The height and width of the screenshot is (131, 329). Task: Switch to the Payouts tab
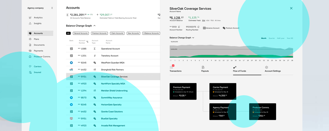click(205, 69)
